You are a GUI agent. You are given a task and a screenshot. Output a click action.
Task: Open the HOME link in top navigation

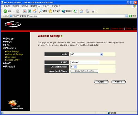click(106, 29)
